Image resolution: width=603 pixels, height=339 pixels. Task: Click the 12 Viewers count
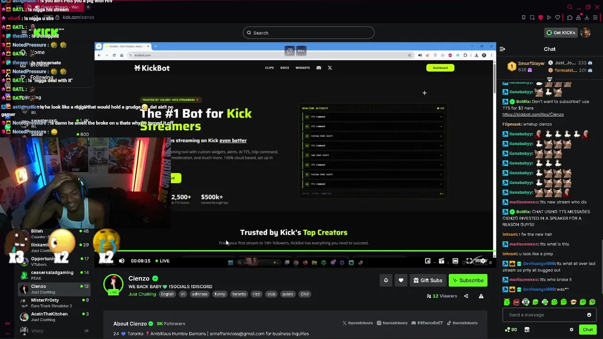(x=442, y=296)
